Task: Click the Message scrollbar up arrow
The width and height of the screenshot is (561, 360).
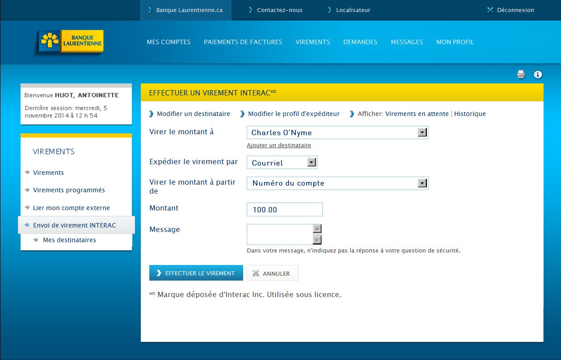Action: click(317, 229)
